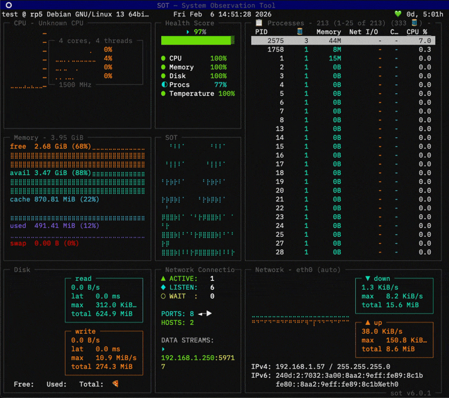Sort processes by CPU % column header
This screenshot has width=449, height=398.
[417, 31]
